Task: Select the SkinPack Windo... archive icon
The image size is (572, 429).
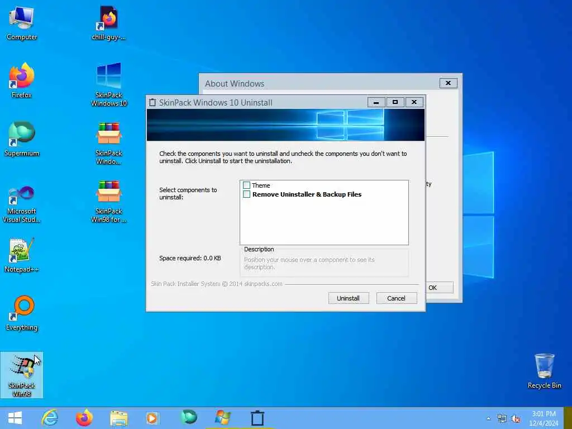Action: (109, 143)
